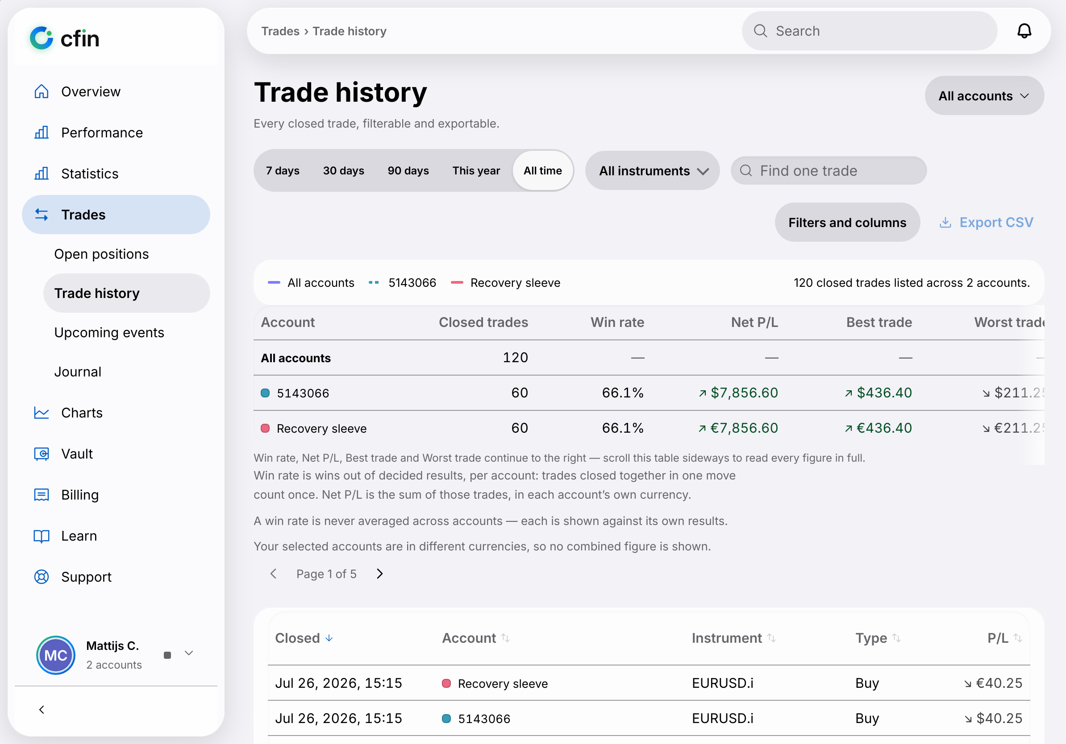Go to Overview in sidebar

[116, 92]
